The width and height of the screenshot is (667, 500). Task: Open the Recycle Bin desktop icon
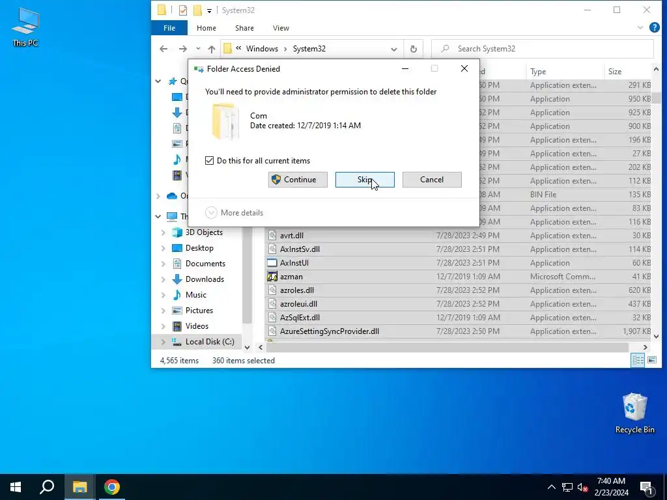[x=634, y=413]
